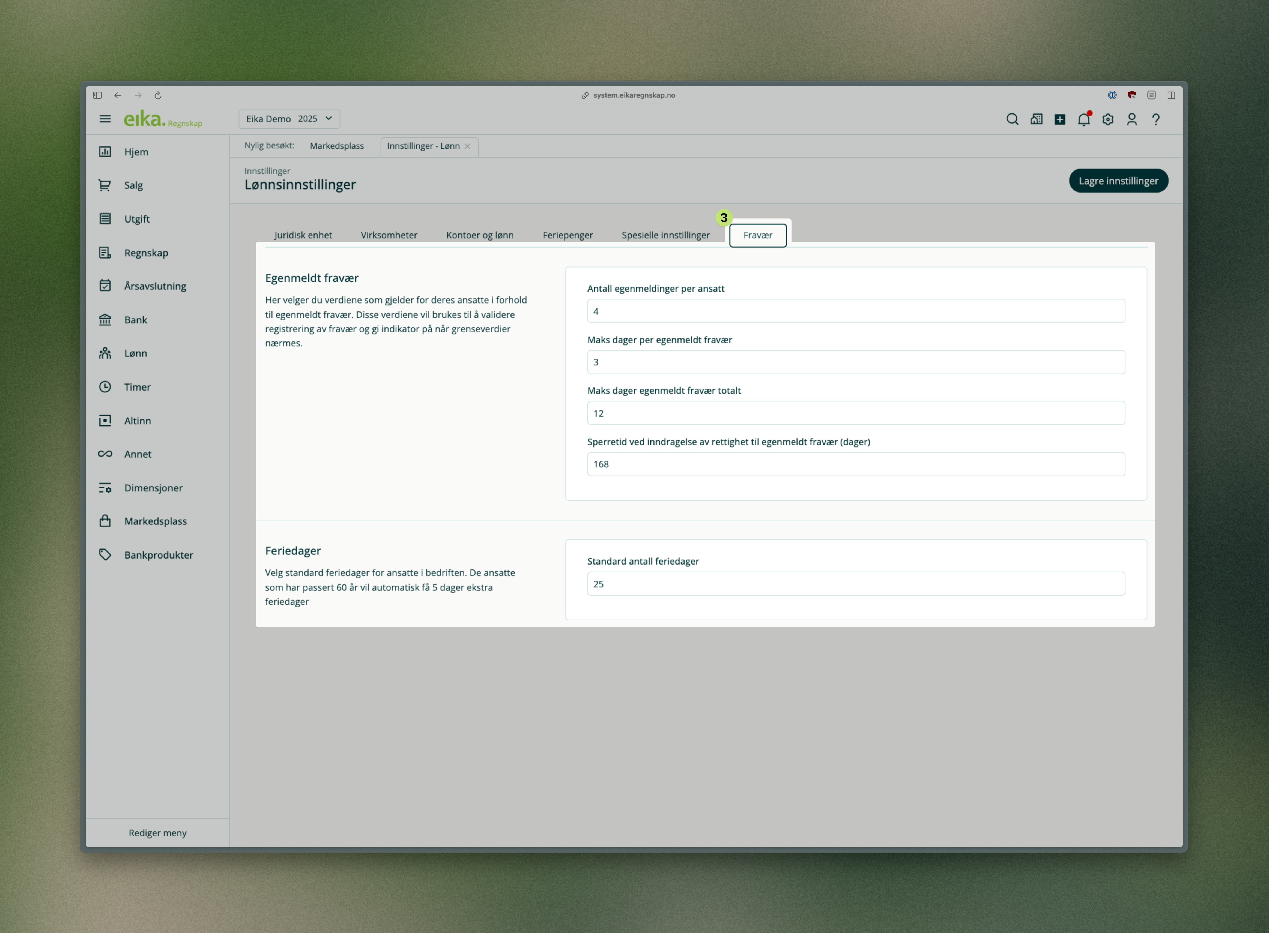
Task: Click the notifications bell icon
Action: (1083, 119)
